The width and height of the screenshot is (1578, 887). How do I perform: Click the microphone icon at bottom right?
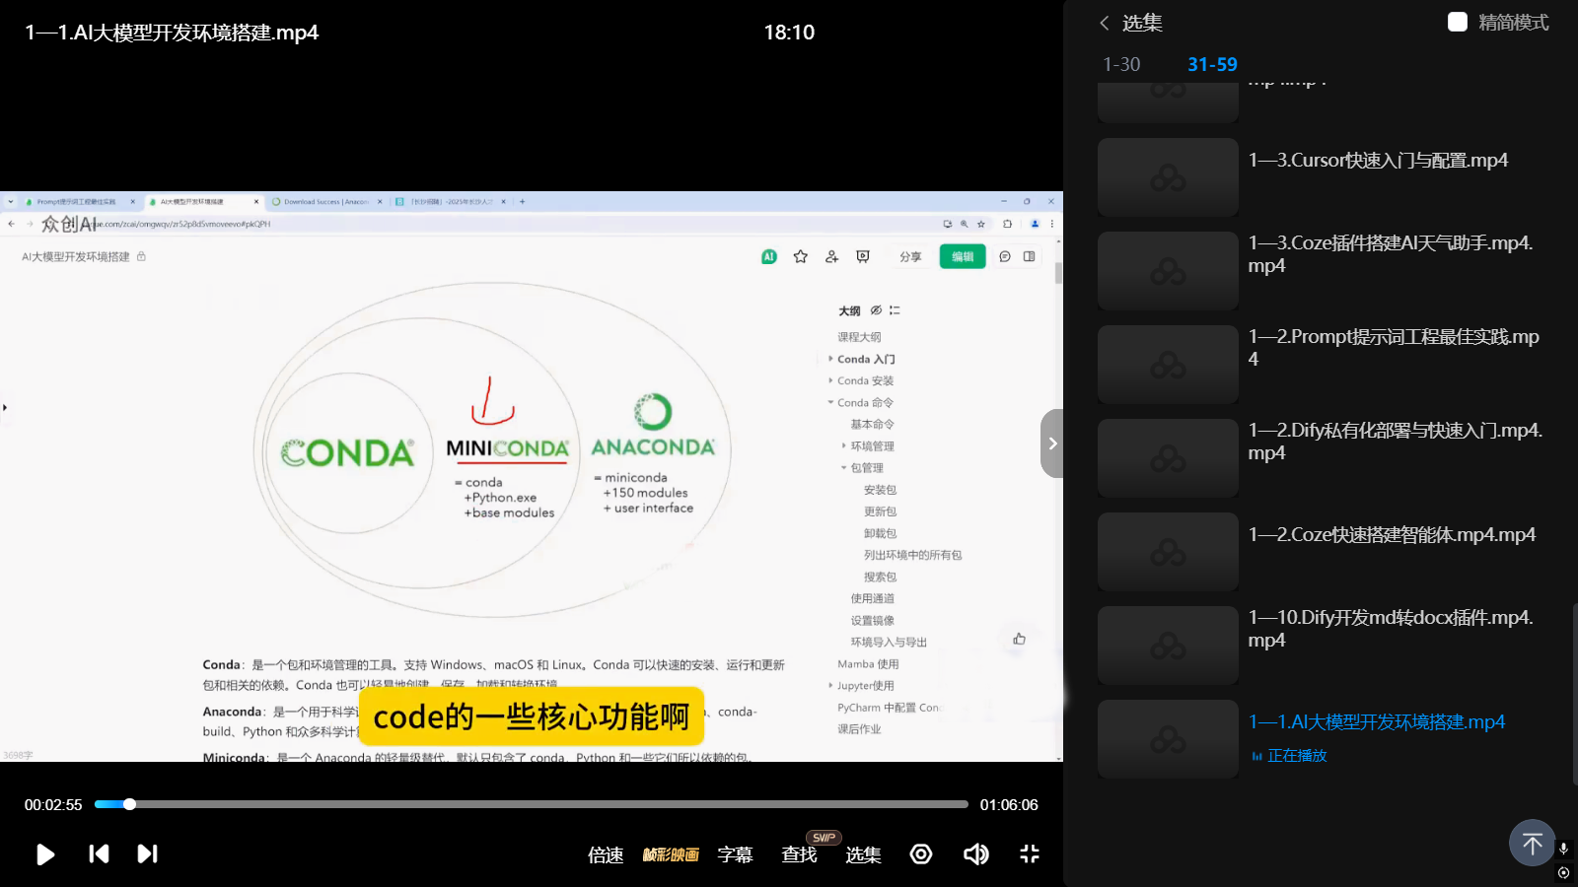[1563, 849]
